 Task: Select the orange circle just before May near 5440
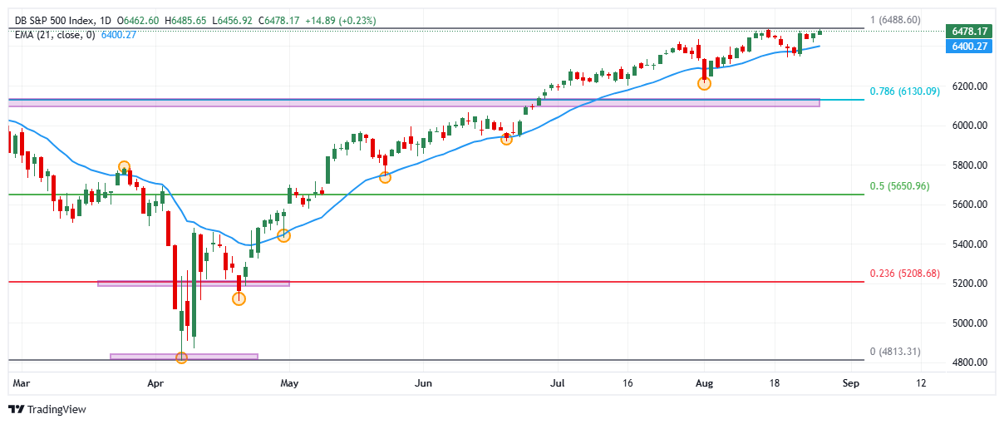click(x=283, y=236)
